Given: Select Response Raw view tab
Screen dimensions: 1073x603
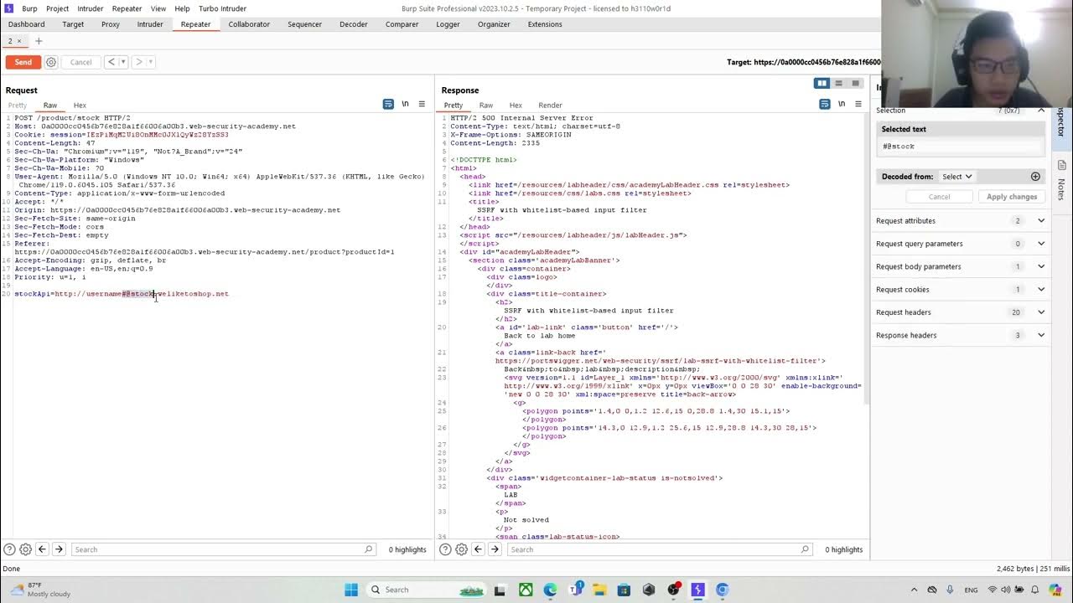Looking at the screenshot, I should point(486,106).
